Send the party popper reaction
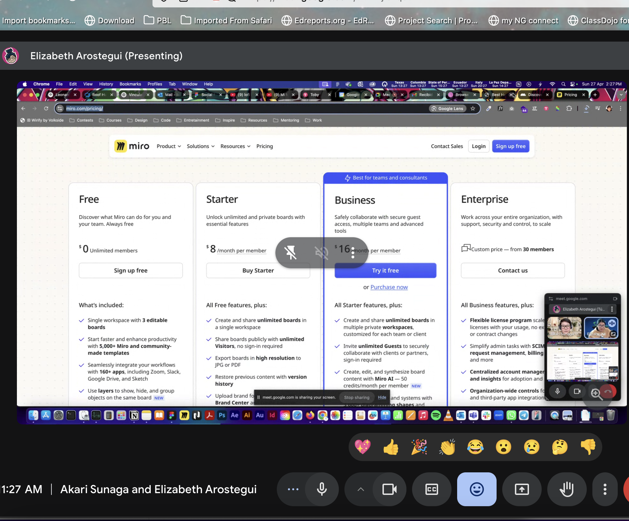Viewport: 629px width, 521px height. [x=419, y=447]
